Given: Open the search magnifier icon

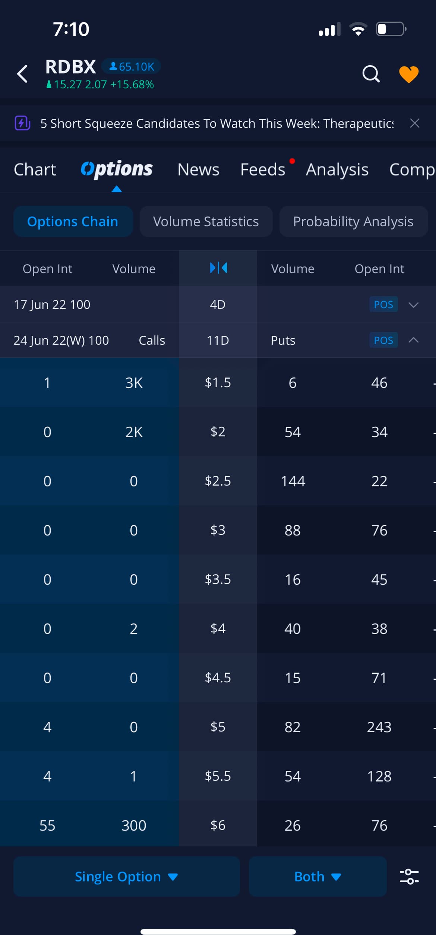Looking at the screenshot, I should pyautogui.click(x=371, y=74).
